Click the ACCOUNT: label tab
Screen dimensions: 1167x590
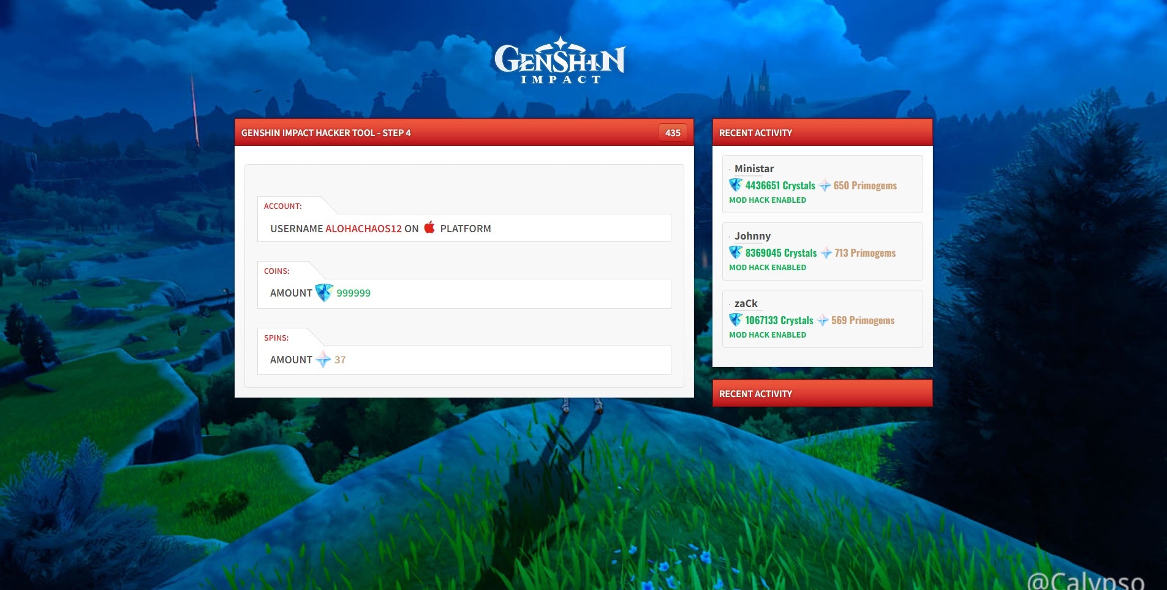(283, 206)
